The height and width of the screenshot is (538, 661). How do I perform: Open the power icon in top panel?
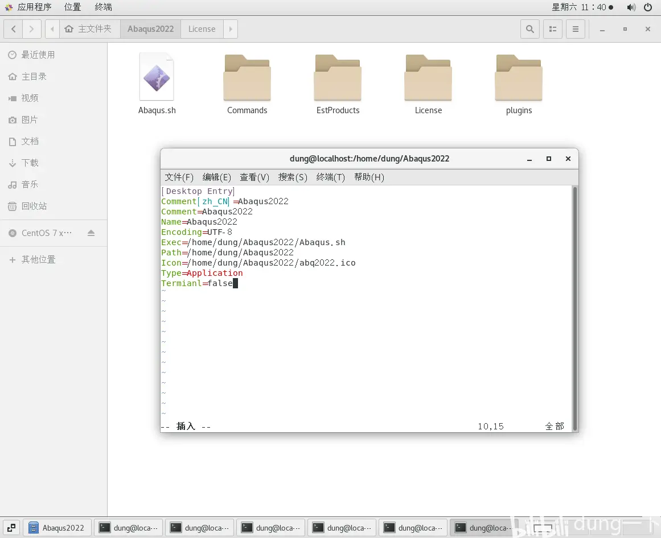click(x=648, y=7)
